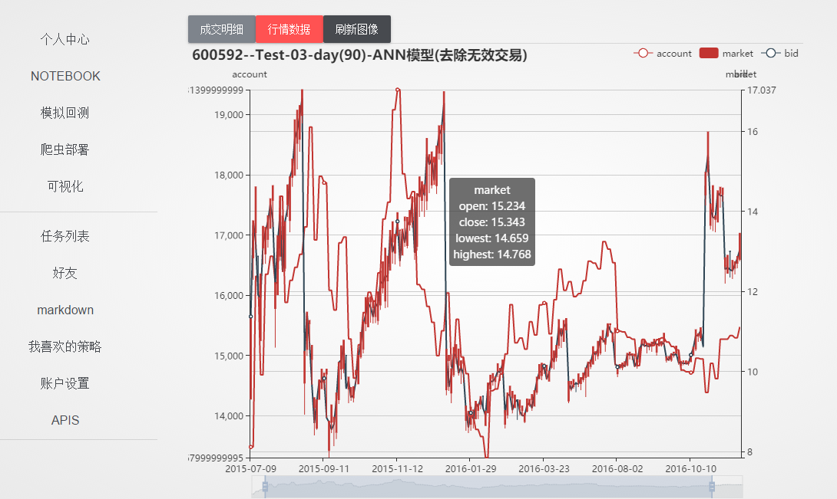Go to 模拟回测 page
This screenshot has height=499, width=837.
click(x=65, y=113)
